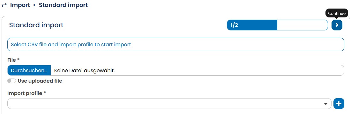The image size is (351, 114).
Task: Go to Import in the breadcrumb
Action: (x=20, y=5)
